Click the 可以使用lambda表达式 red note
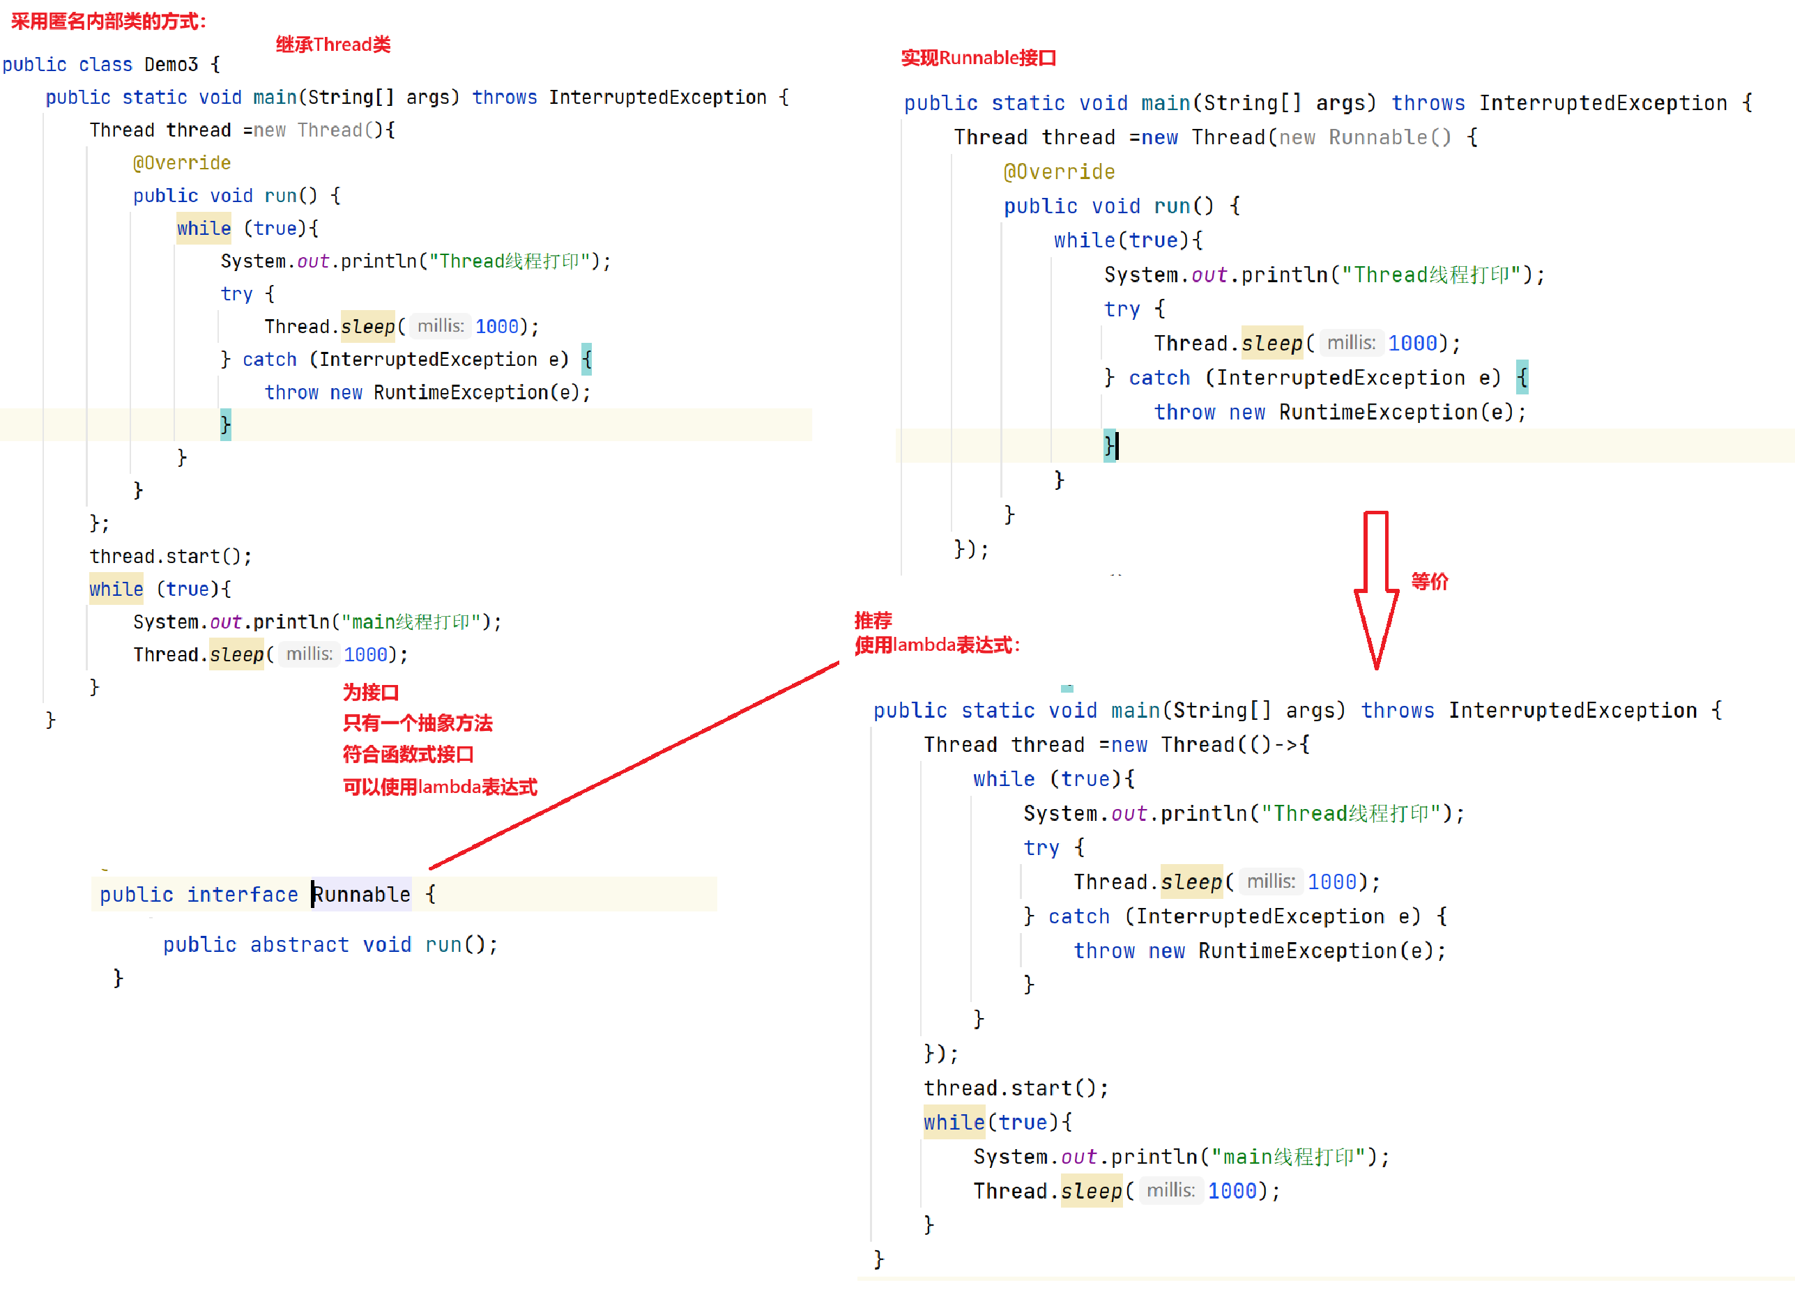The image size is (1795, 1301). pos(439,787)
